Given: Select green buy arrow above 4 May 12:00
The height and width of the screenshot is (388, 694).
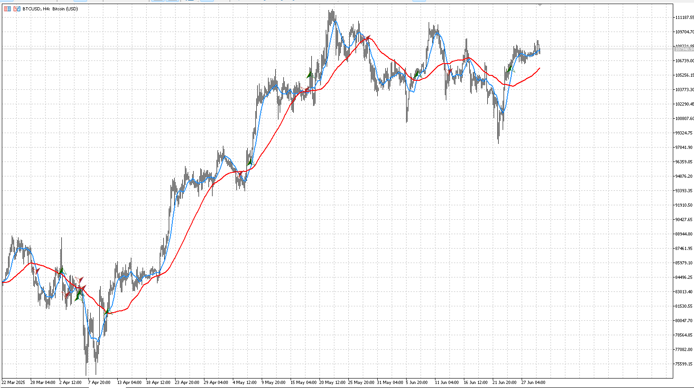Looking at the screenshot, I should coord(250,162).
